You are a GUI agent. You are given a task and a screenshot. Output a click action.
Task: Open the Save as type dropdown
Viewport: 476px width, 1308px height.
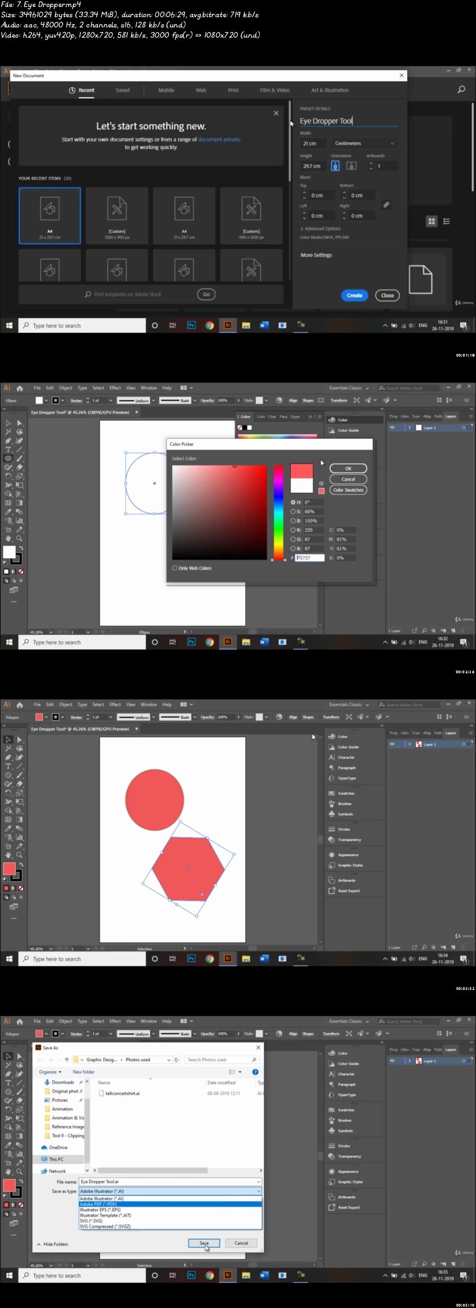[x=171, y=1191]
